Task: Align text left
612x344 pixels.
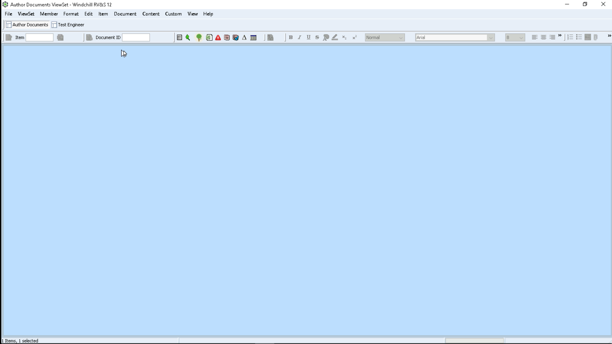Action: tap(535, 37)
